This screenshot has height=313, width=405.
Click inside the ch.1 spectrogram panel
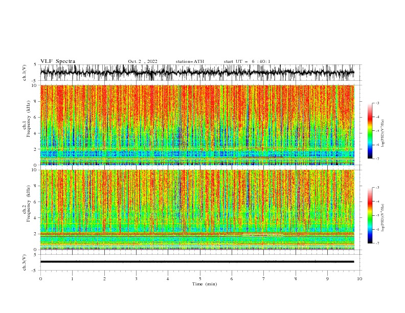point(197,125)
